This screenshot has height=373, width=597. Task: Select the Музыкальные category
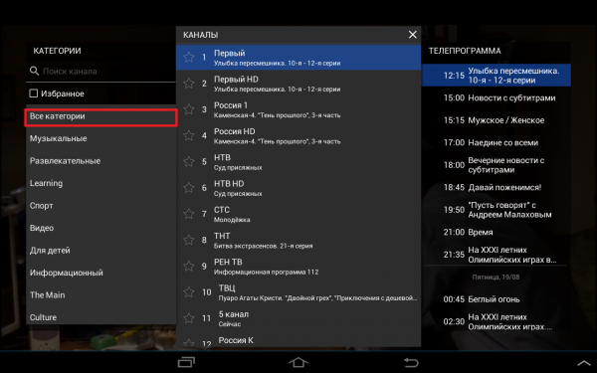(x=100, y=139)
